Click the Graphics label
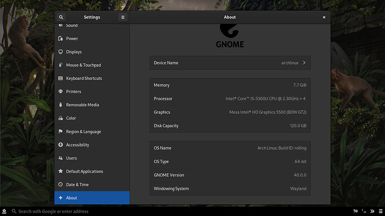The height and width of the screenshot is (216, 385). tap(162, 112)
